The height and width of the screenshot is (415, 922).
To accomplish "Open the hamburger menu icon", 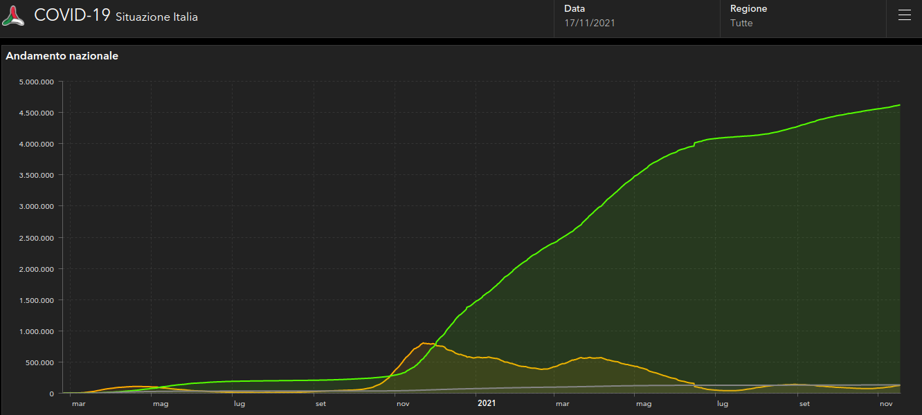I will point(904,16).
